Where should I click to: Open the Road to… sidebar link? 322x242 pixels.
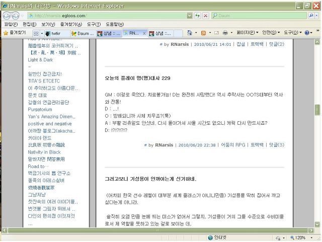[38, 166]
